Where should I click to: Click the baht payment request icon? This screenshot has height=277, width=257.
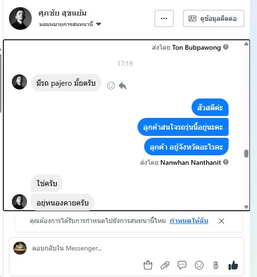coord(216,265)
